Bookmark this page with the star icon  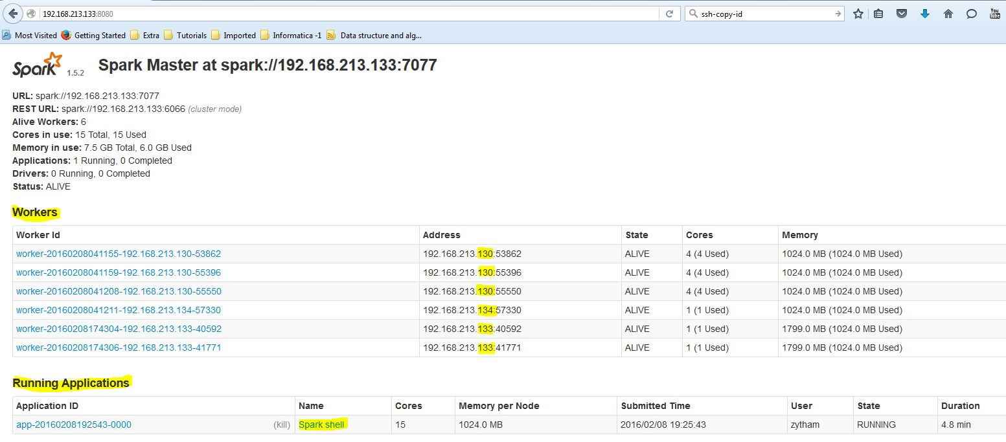tap(858, 13)
